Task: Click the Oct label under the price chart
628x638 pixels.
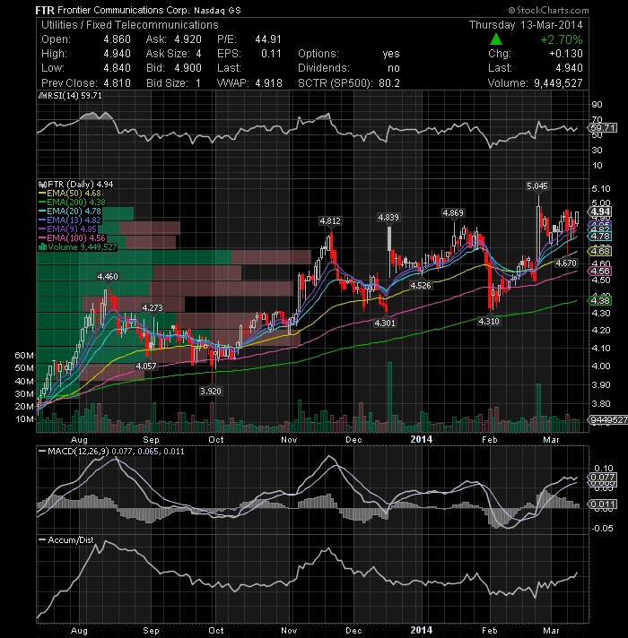Action: [x=216, y=440]
